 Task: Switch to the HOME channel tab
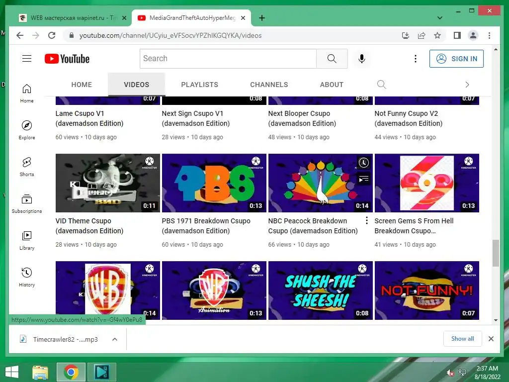click(82, 85)
